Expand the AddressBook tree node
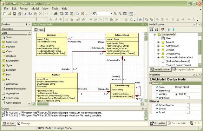The image size is (203, 131). tap(158, 46)
